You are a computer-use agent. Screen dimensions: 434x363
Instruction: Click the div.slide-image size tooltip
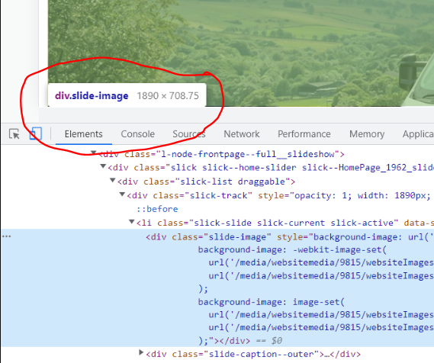[127, 95]
